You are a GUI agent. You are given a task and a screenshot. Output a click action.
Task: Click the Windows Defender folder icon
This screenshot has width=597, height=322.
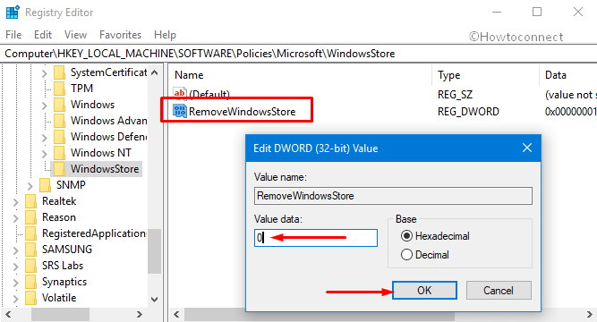coord(59,137)
